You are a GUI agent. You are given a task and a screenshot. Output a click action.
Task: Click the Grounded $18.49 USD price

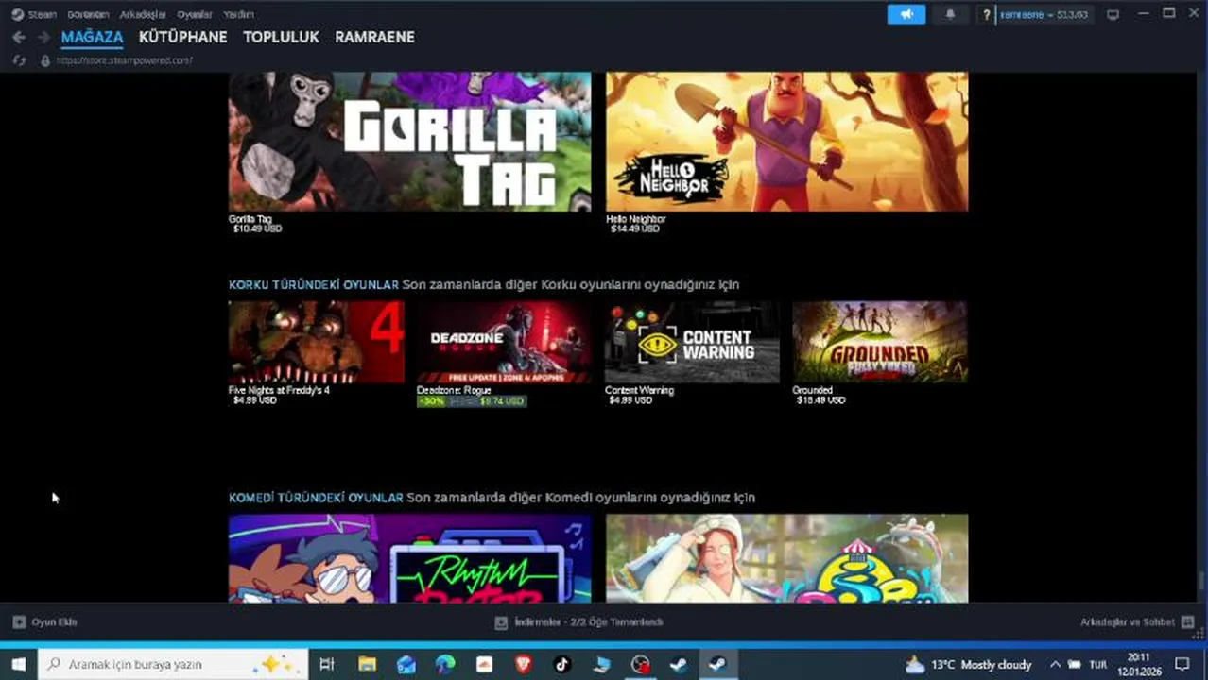click(820, 400)
